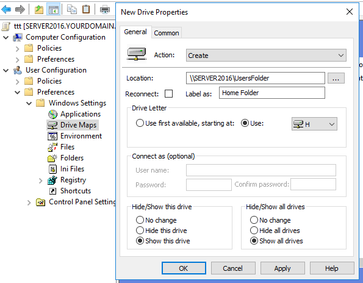Click the Forward arrow toolbar icon
363x283 pixels.
pyautogui.click(x=20, y=10)
